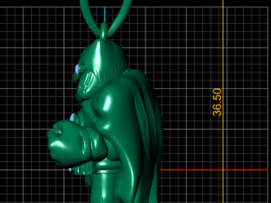The image size is (271, 203).
Task: Select the green figure's clenched fist
Action: coord(65,143)
